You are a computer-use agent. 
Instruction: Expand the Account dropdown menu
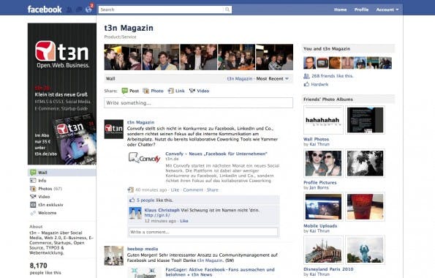point(387,10)
